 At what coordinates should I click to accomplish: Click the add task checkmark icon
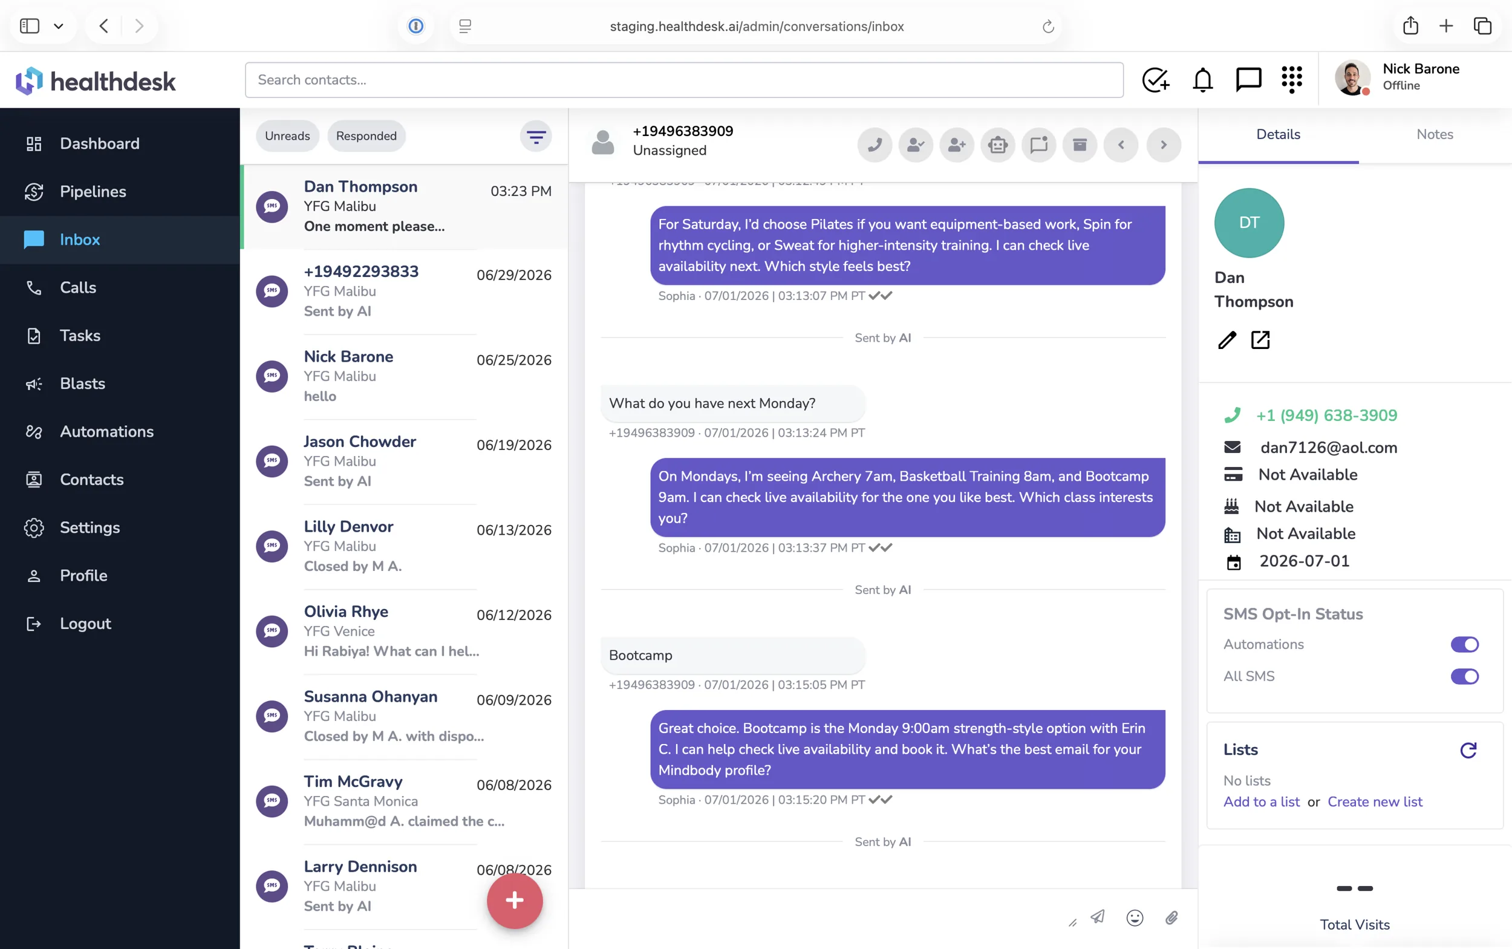pos(1155,80)
